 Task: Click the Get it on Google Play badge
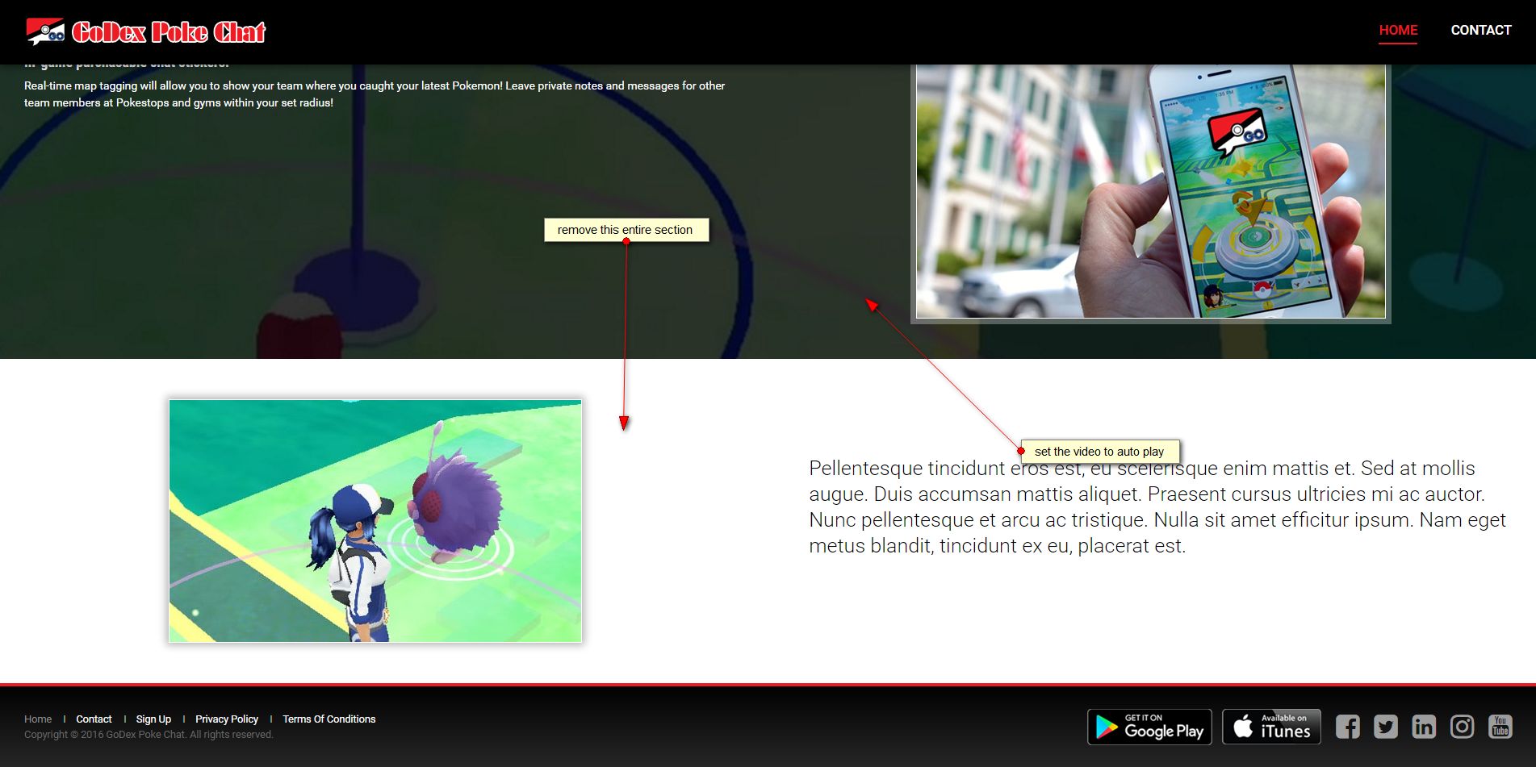[x=1149, y=727]
